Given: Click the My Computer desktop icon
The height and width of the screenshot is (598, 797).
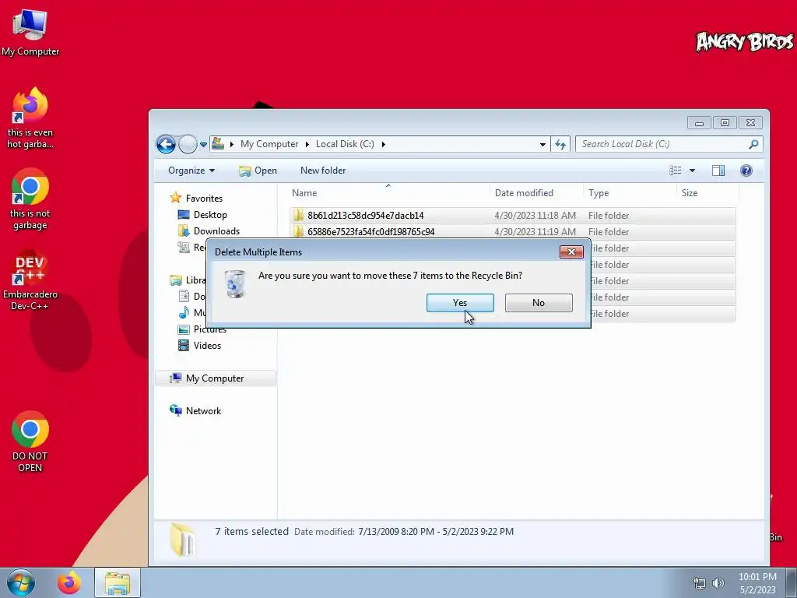Looking at the screenshot, I should (x=30, y=30).
